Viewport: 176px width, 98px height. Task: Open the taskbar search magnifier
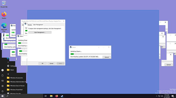coord(7,96)
